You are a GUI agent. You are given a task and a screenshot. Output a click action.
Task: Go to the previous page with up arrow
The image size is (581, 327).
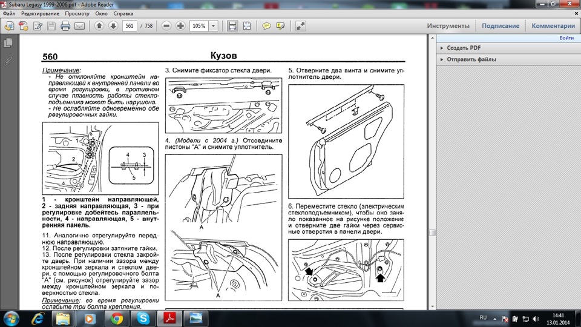click(99, 25)
